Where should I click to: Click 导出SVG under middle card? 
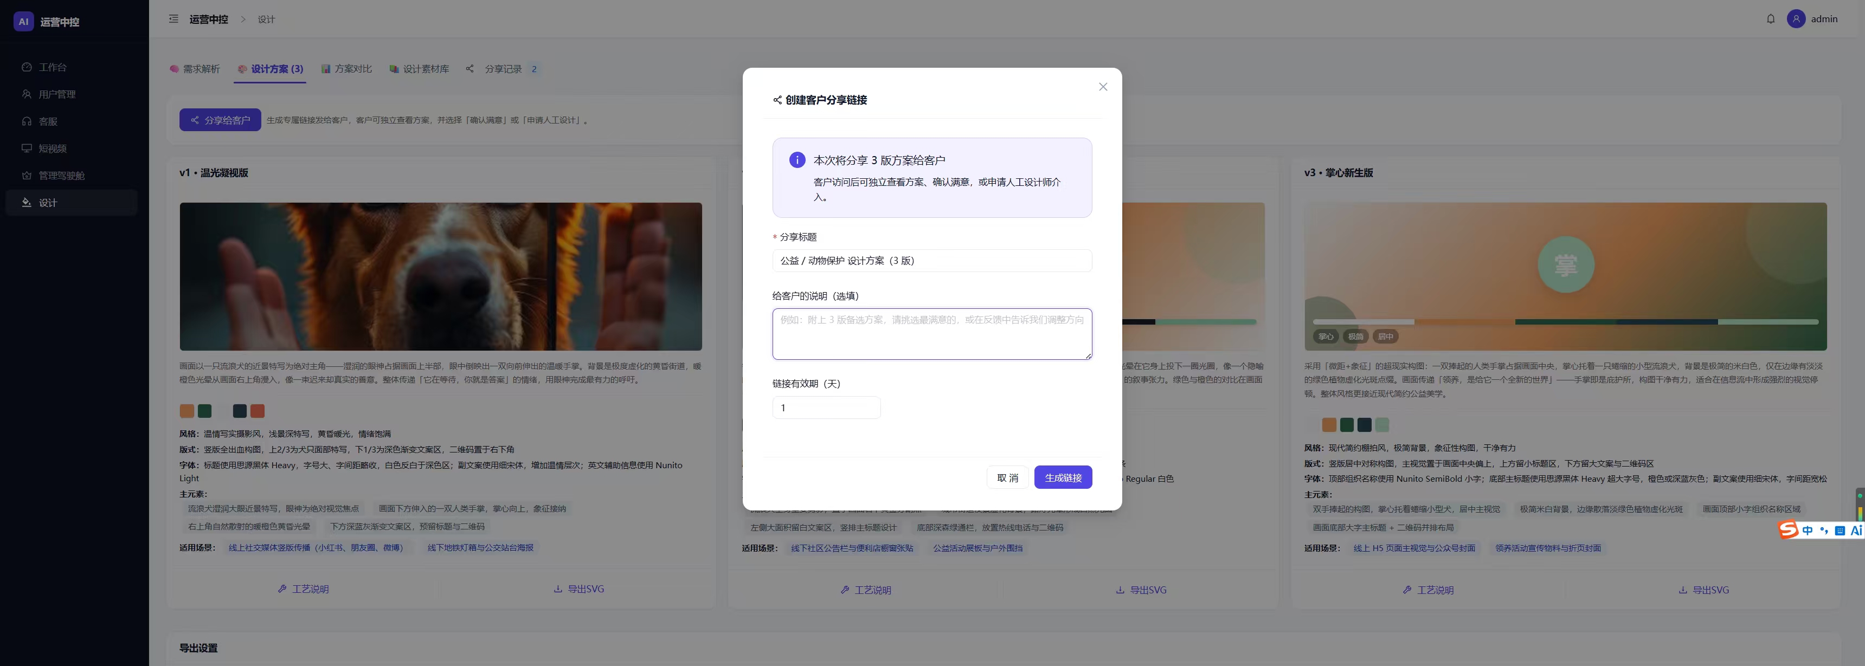1141,590
